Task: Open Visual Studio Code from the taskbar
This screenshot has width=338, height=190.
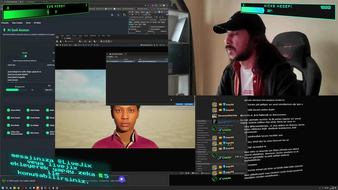Action: pyautogui.click(x=30, y=188)
